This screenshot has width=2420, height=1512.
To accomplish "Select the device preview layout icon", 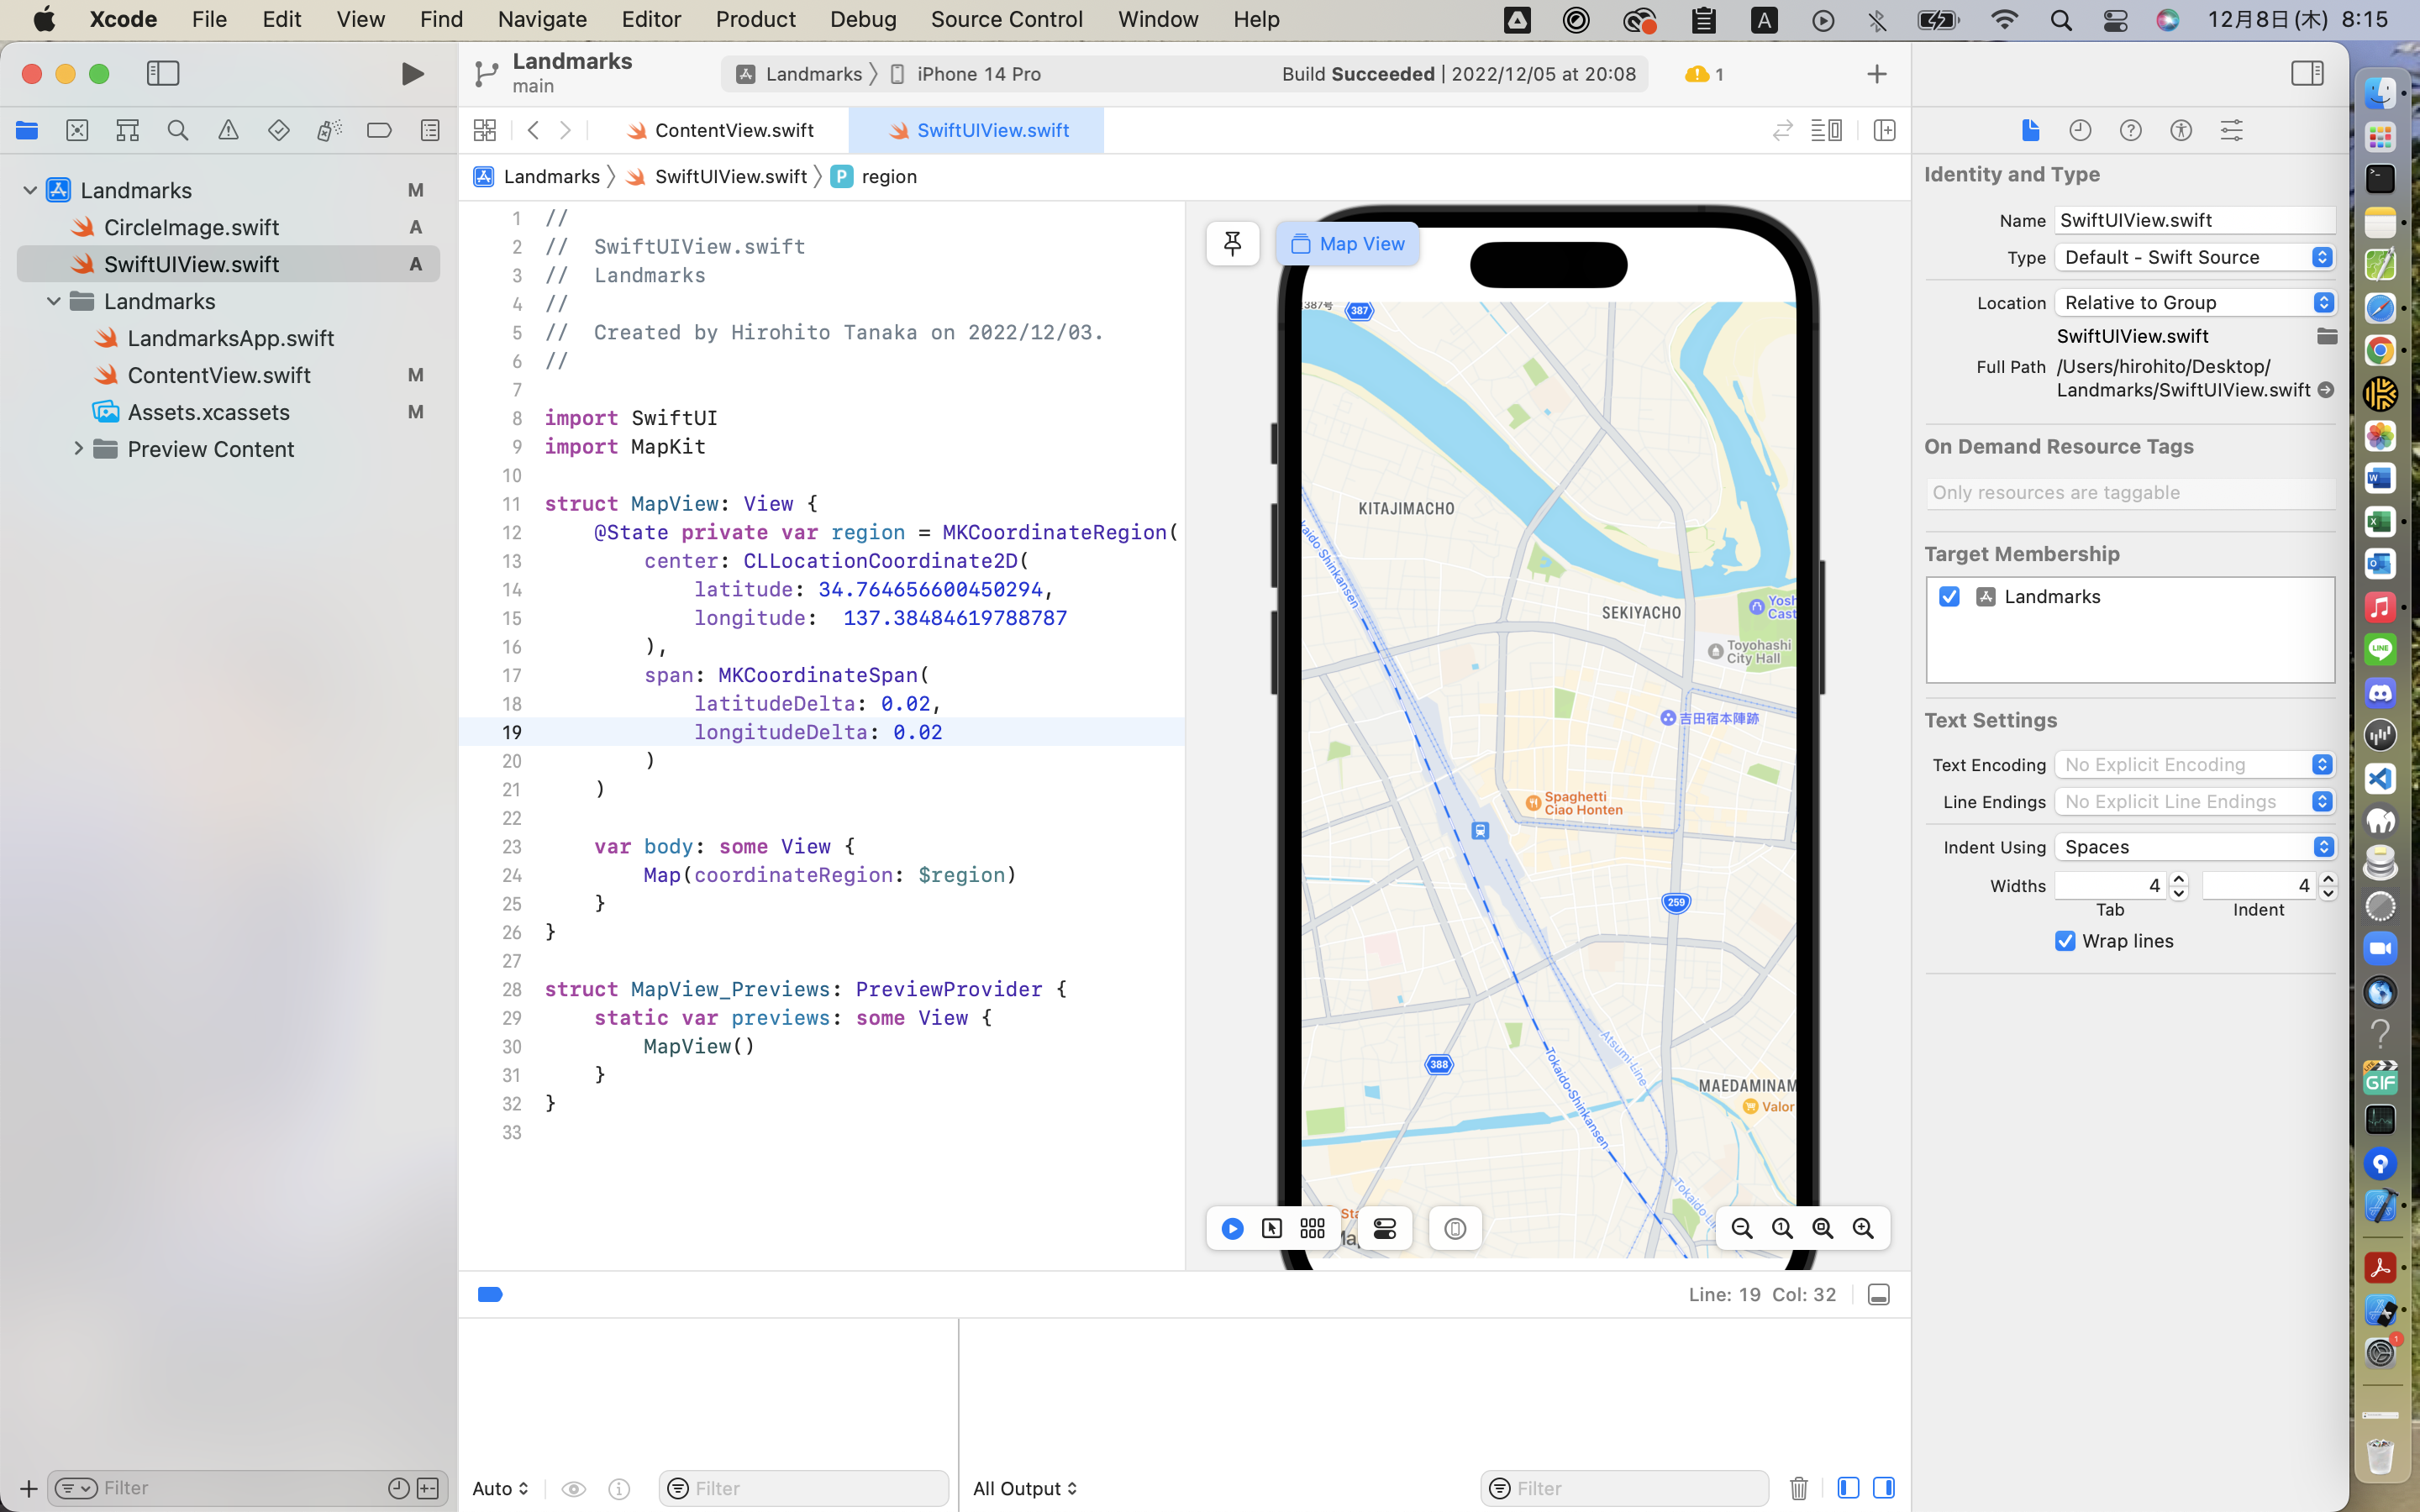I will [x=1313, y=1228].
